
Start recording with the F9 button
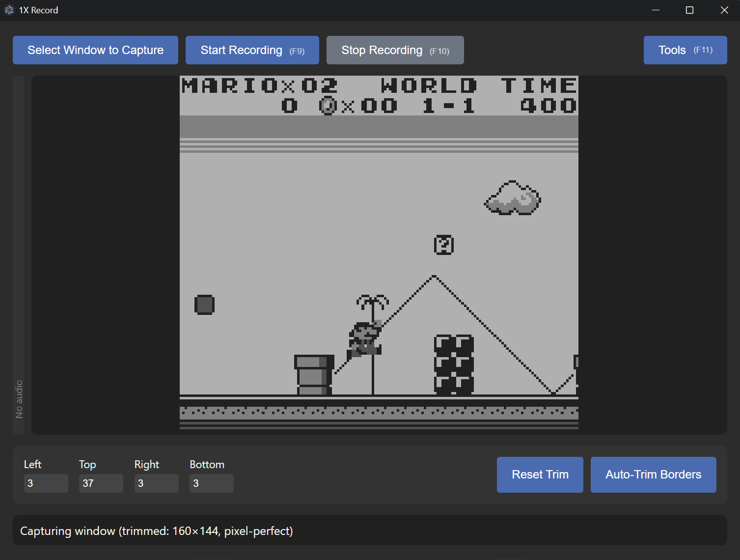(252, 50)
